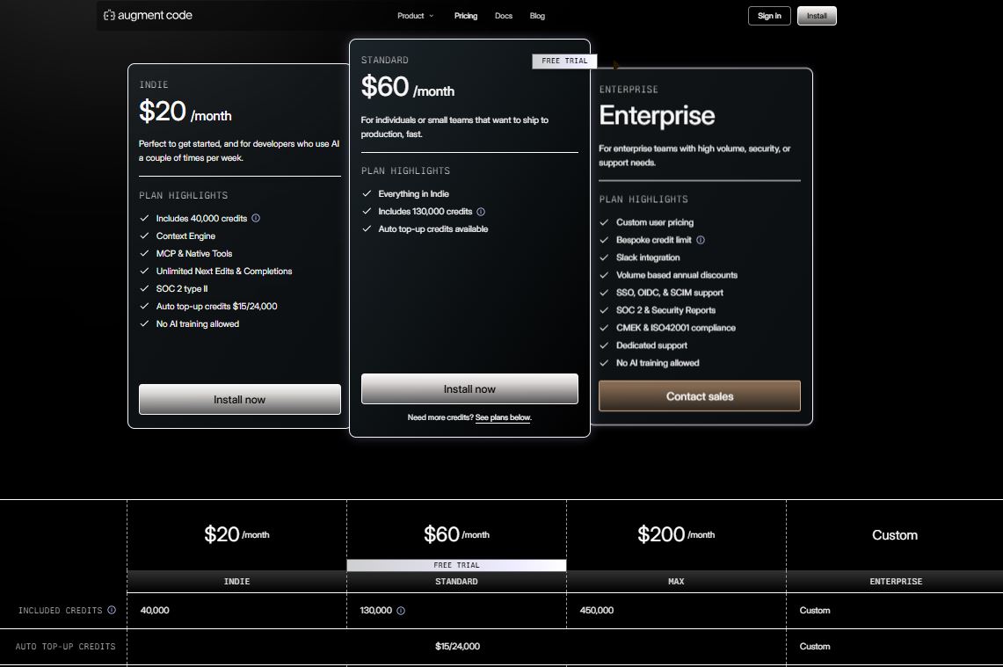The height and width of the screenshot is (667, 1003).
Task: Select the ENTERPRISE column header in the table
Action: 895,581
